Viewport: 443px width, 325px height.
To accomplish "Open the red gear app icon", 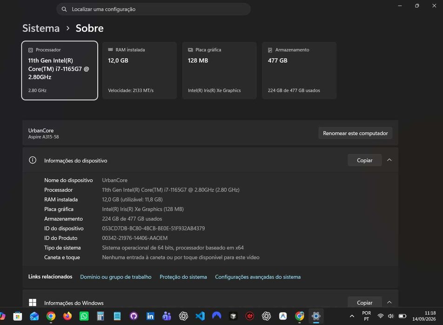I will pyautogui.click(x=250, y=316).
